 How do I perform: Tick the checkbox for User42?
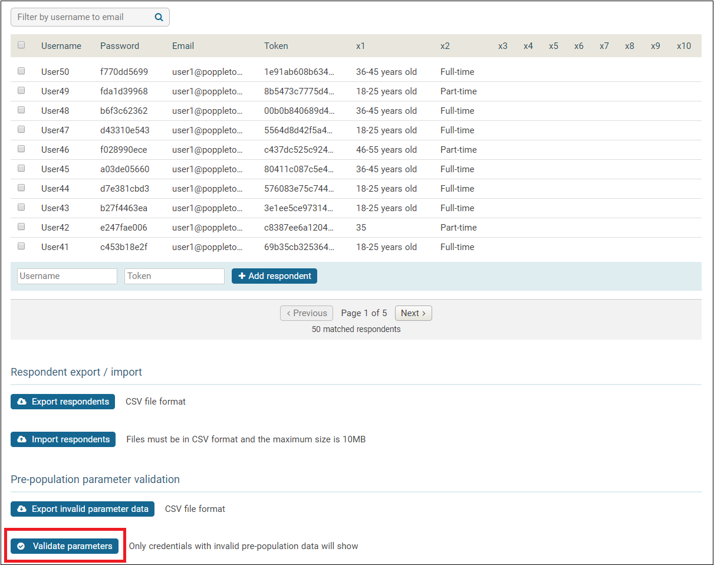(x=21, y=226)
